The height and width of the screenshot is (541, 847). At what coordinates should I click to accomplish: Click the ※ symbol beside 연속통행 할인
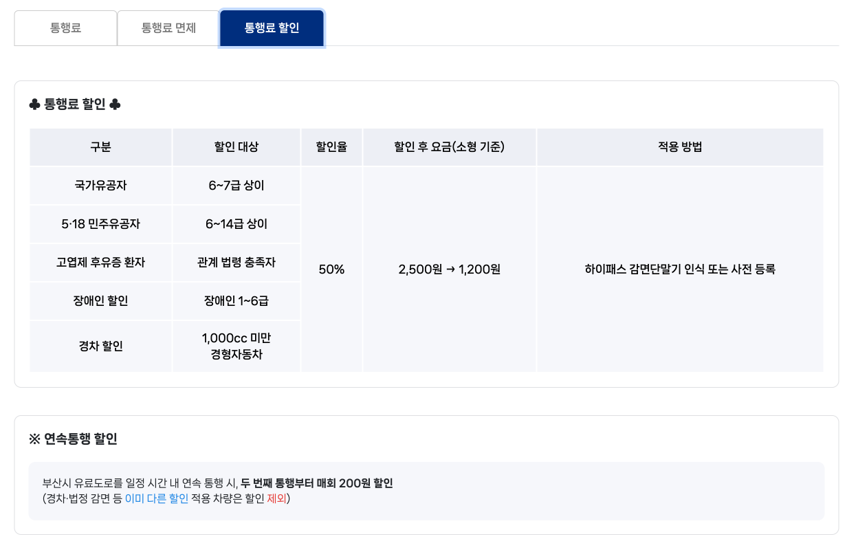pos(34,439)
